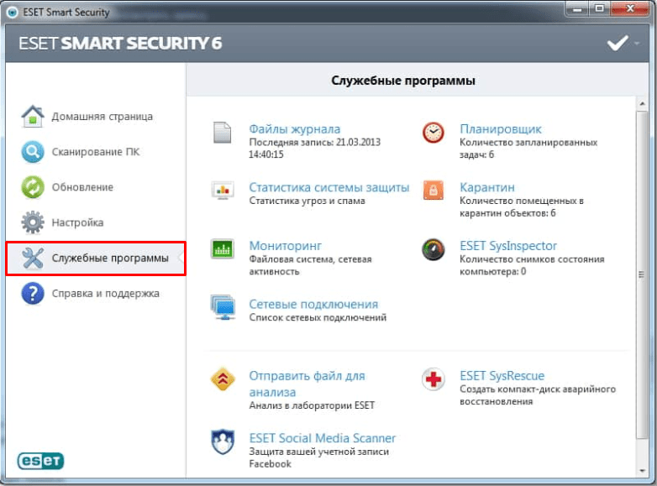The width and height of the screenshot is (657, 486).
Task: Open the Планировщик link
Action: [x=501, y=129]
